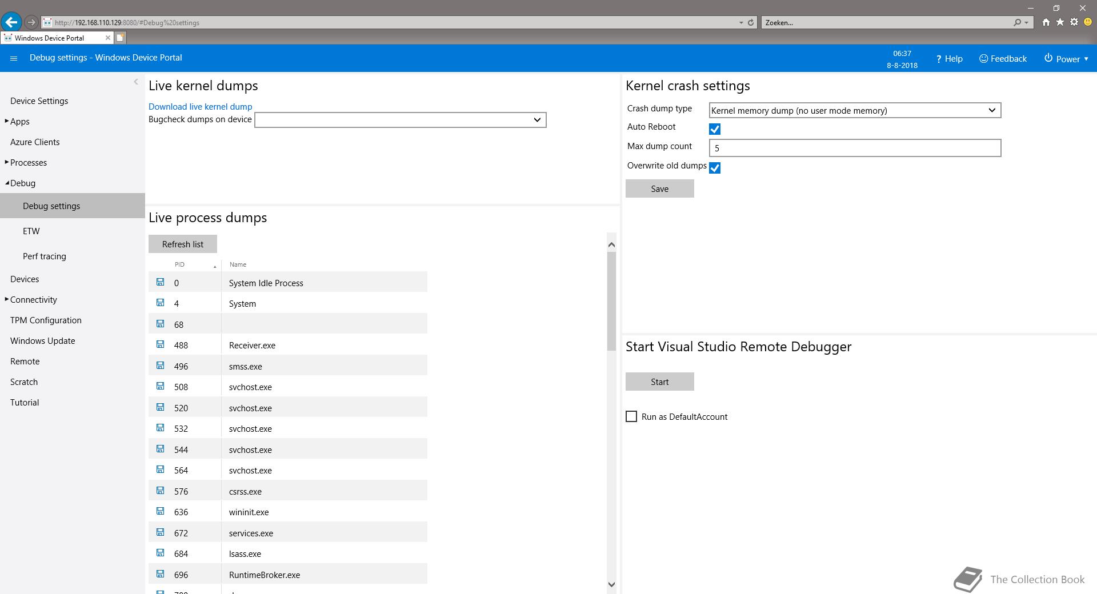Open Devices page
The width and height of the screenshot is (1097, 594).
(x=25, y=279)
